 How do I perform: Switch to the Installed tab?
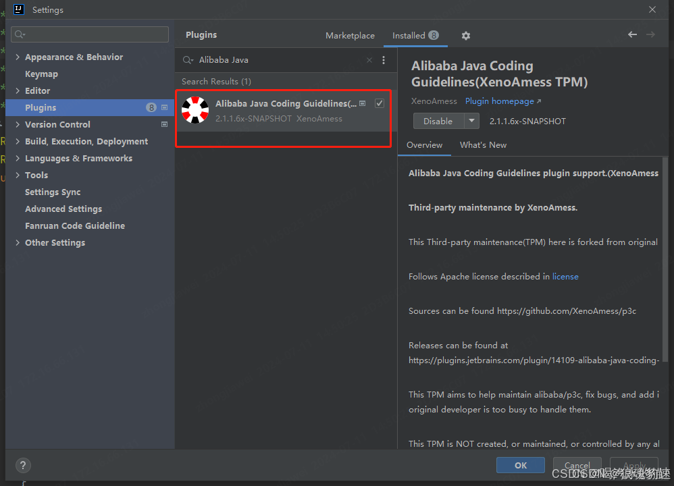415,36
